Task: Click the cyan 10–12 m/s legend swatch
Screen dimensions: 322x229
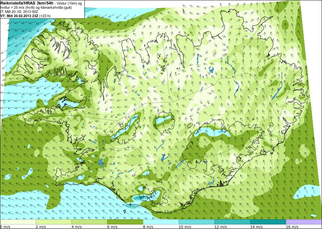Action: point(197,222)
